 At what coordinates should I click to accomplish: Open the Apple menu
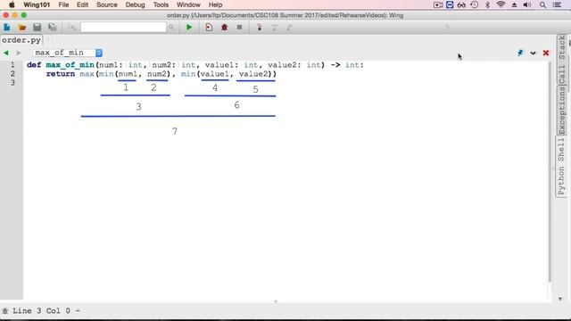12,4
